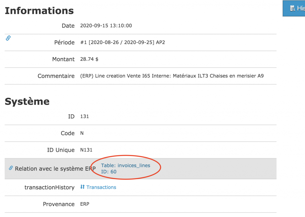The image size is (305, 217).
Task: Click the Commentaire text about Line creation
Action: 172,76
